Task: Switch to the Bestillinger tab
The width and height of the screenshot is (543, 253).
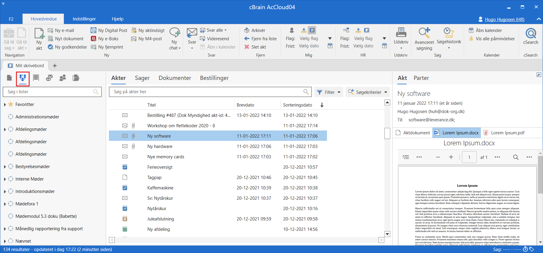Action: pyautogui.click(x=214, y=78)
